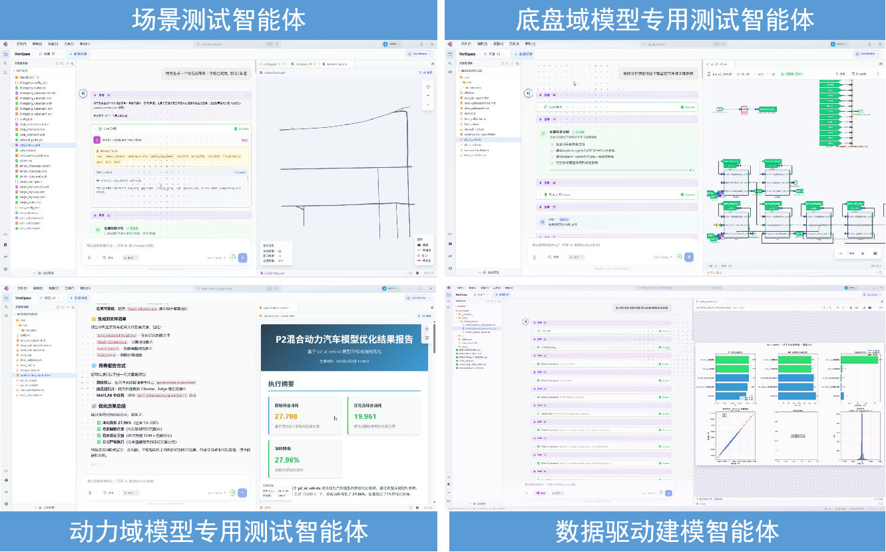Click the send arrow in the scene-test chat box

(242, 257)
